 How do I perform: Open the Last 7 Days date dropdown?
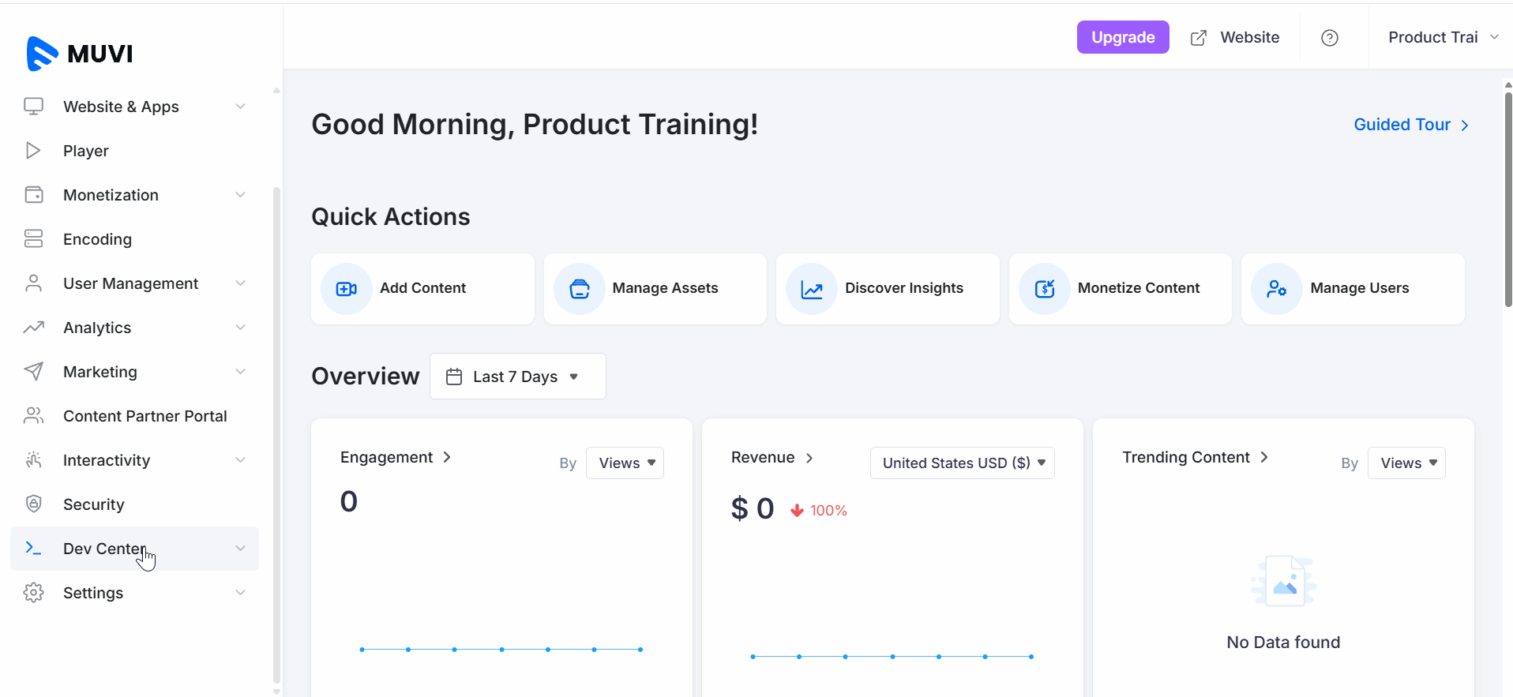tap(517, 377)
